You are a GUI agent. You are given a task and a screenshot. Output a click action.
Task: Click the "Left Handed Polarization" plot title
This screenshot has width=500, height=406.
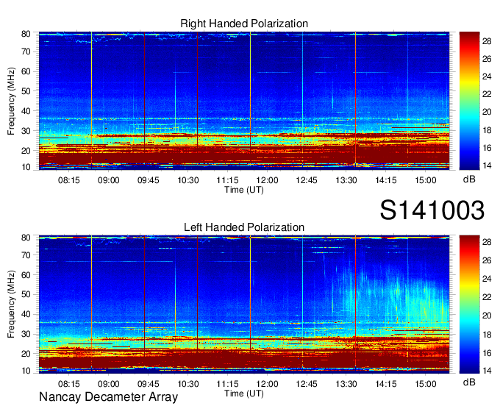tap(244, 227)
